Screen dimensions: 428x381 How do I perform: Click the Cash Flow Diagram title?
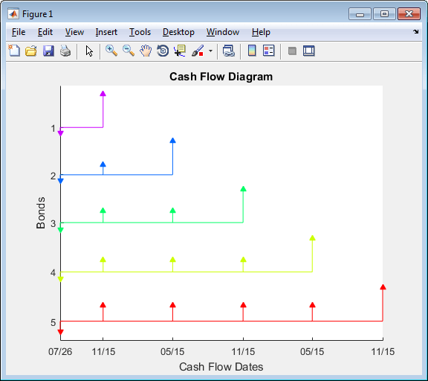[x=221, y=77]
